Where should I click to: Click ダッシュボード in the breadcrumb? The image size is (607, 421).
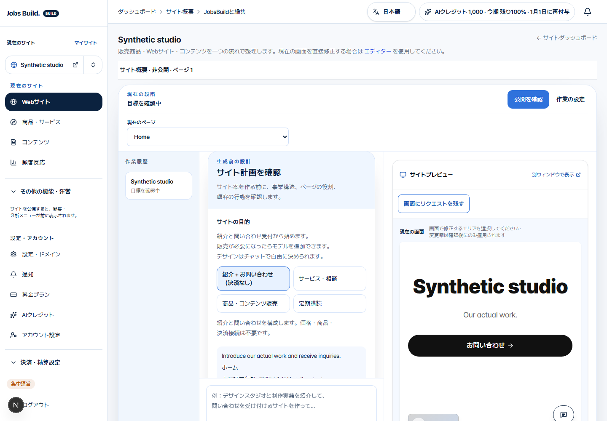pyautogui.click(x=137, y=12)
